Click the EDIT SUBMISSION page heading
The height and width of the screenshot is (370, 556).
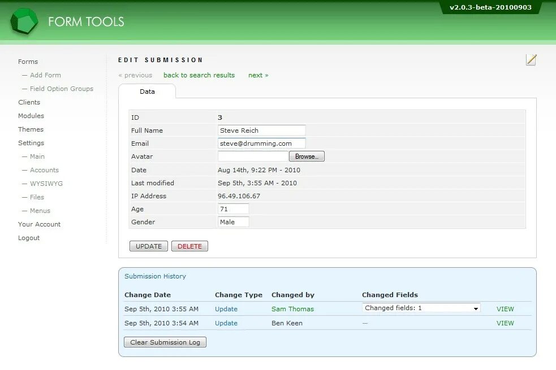(x=160, y=60)
